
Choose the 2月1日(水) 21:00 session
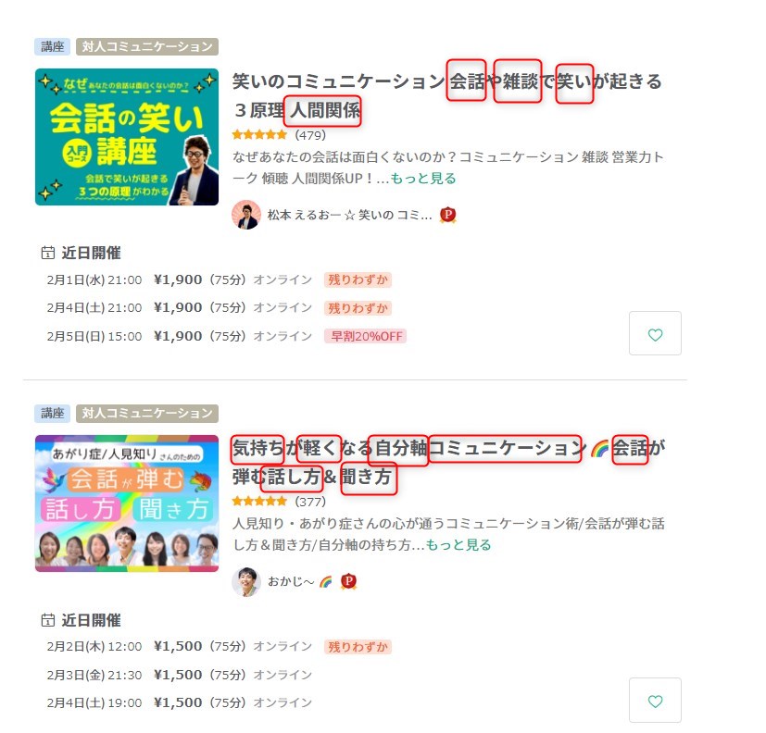[x=219, y=280]
